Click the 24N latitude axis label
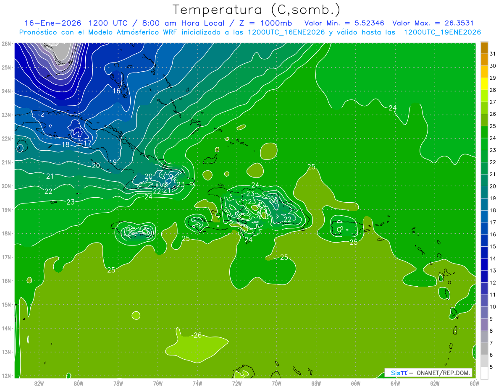The width and height of the screenshot is (504, 389). (x=6, y=91)
